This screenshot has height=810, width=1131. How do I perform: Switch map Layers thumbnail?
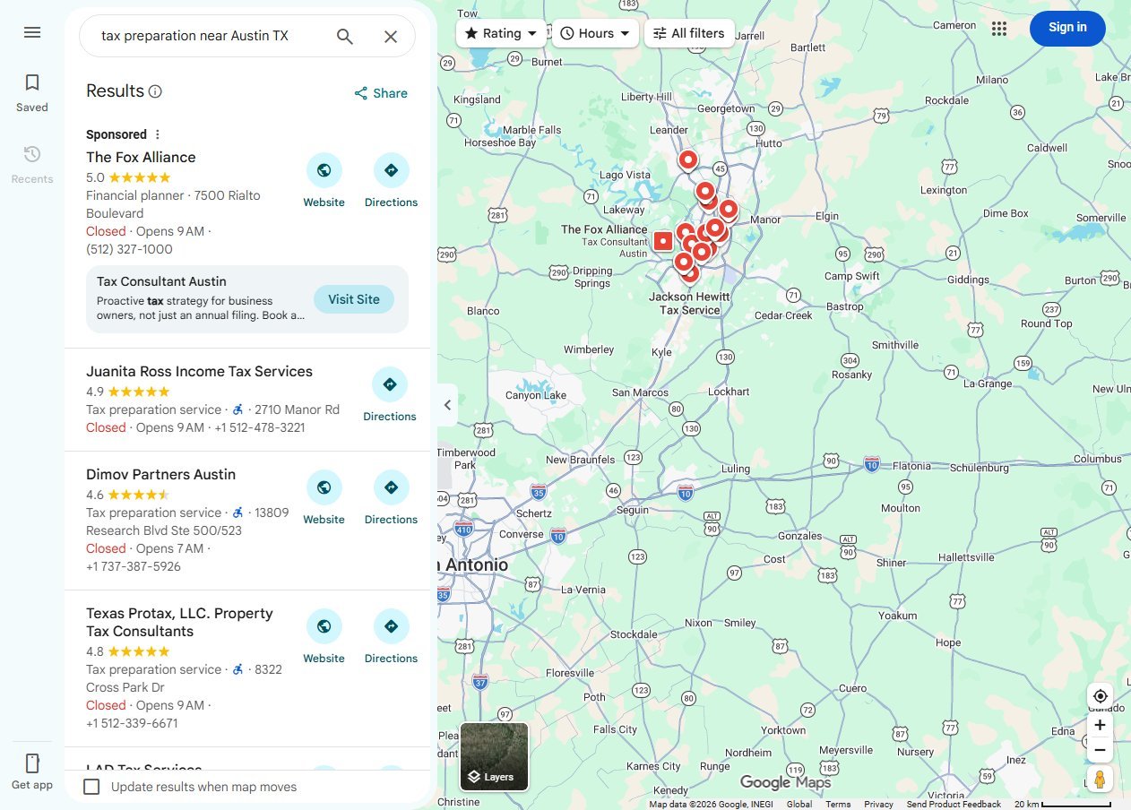tap(495, 757)
